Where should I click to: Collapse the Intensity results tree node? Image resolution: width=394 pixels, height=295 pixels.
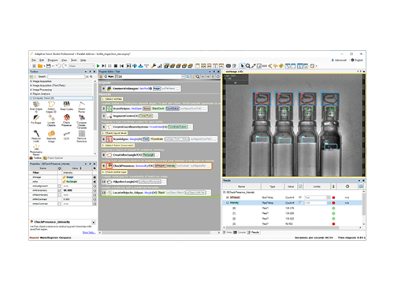pos(228,203)
